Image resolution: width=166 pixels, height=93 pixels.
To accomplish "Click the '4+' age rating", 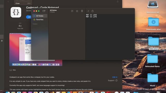I will [20, 26].
